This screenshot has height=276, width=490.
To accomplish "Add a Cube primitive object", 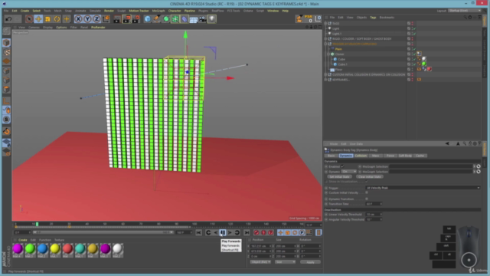I will click(148, 19).
